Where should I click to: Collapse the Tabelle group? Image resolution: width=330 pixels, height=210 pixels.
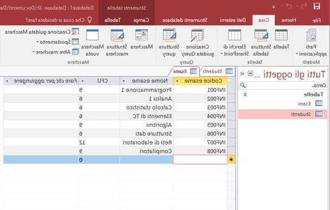(x=245, y=94)
